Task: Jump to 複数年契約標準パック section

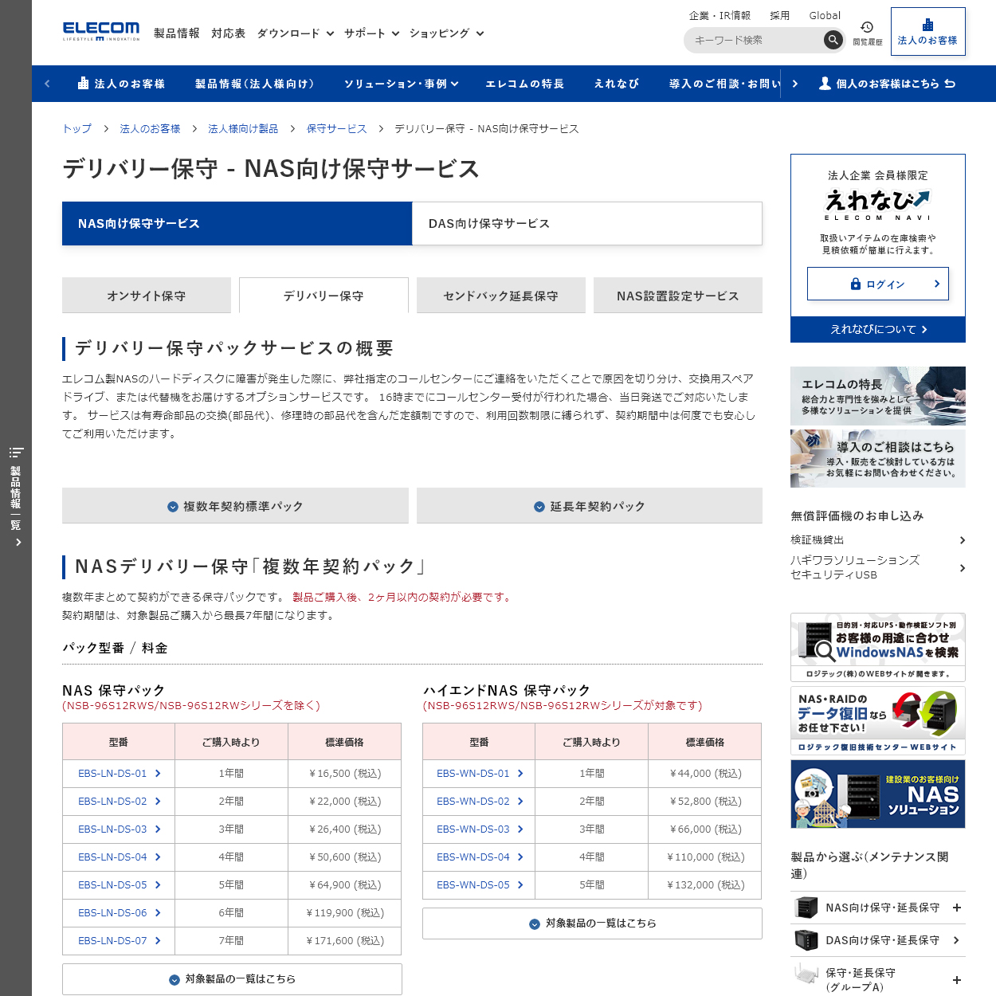Action: (x=235, y=506)
